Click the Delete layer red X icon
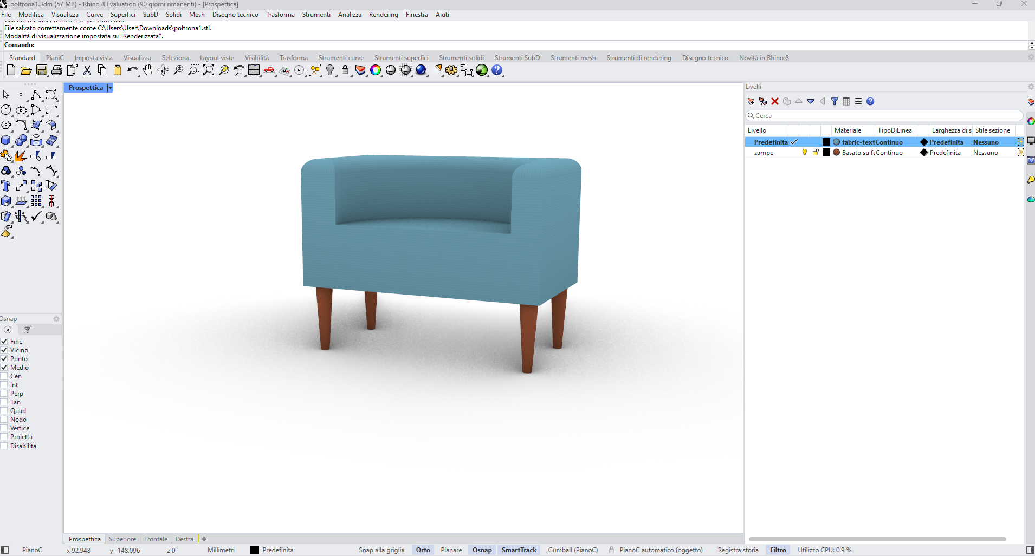This screenshot has width=1035, height=556. point(774,101)
